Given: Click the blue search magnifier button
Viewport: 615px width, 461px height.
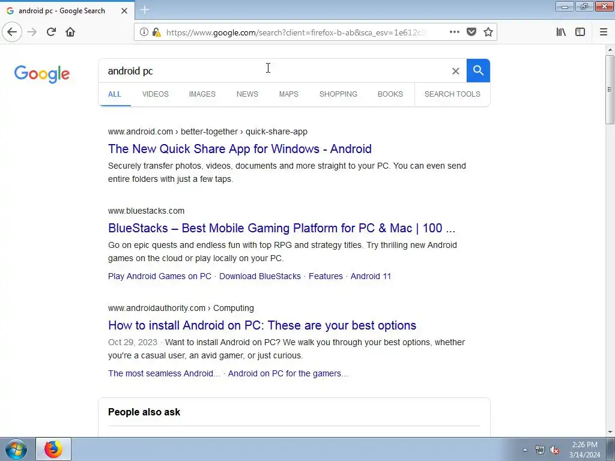Looking at the screenshot, I should pos(478,71).
